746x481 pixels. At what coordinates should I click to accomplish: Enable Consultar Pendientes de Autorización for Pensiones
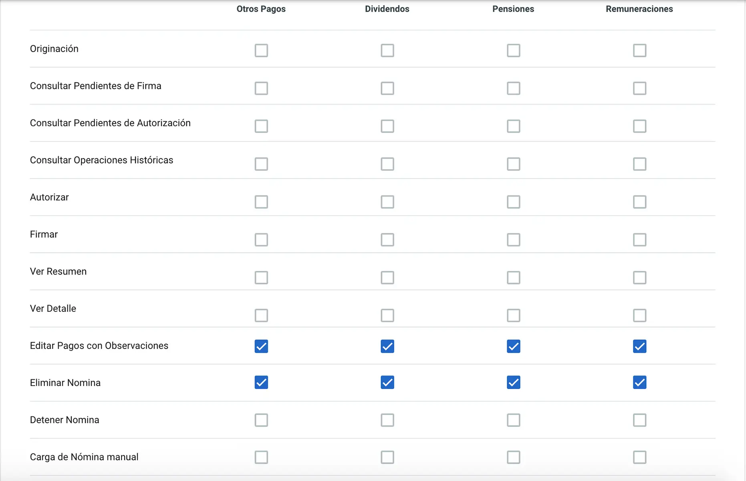click(x=513, y=126)
